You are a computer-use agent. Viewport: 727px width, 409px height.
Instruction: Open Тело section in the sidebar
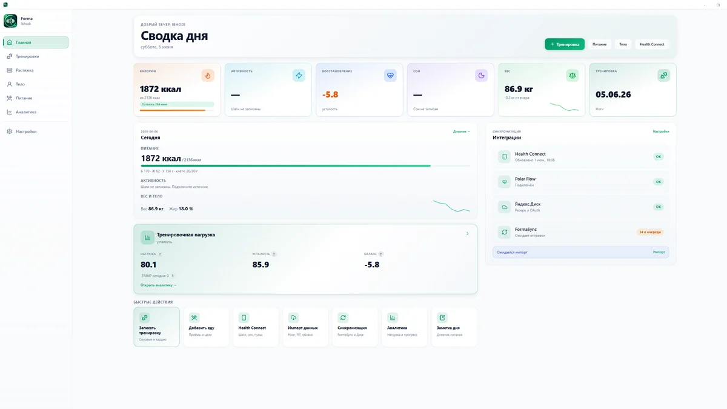pos(36,84)
